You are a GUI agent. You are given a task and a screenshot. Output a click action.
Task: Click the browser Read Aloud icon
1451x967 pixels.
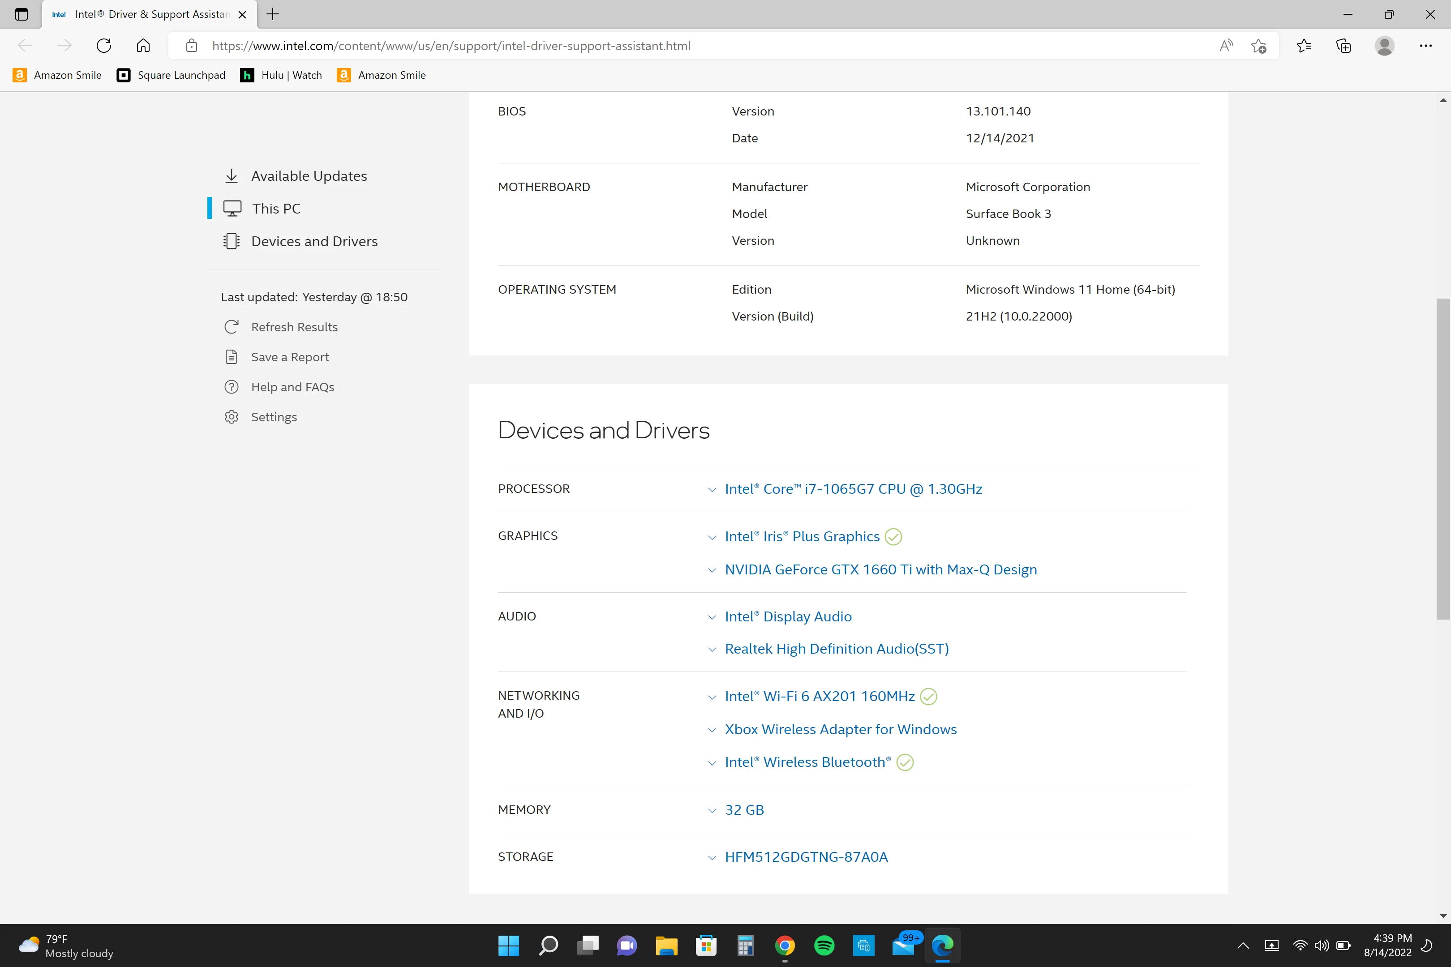(x=1226, y=46)
